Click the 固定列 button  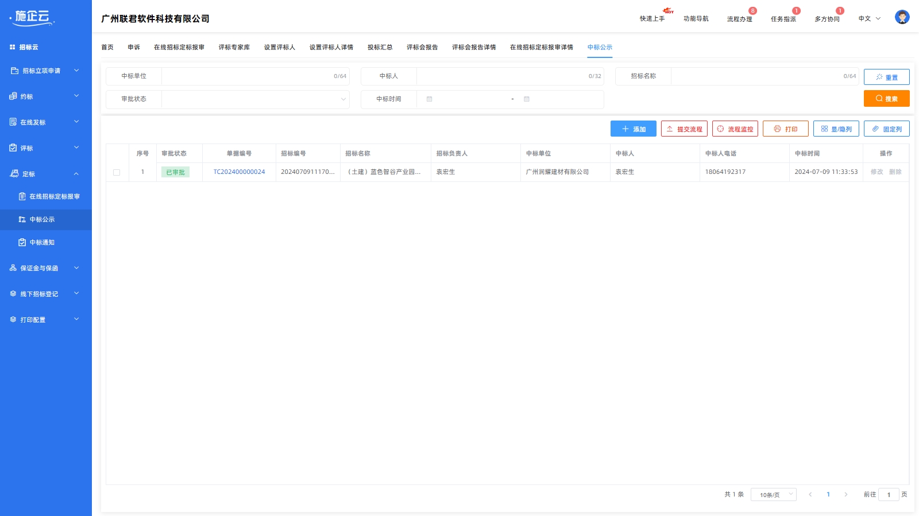[886, 129]
